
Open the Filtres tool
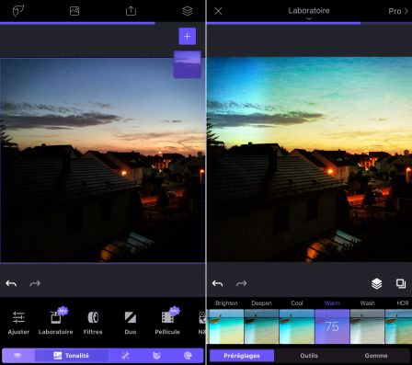[93, 322]
